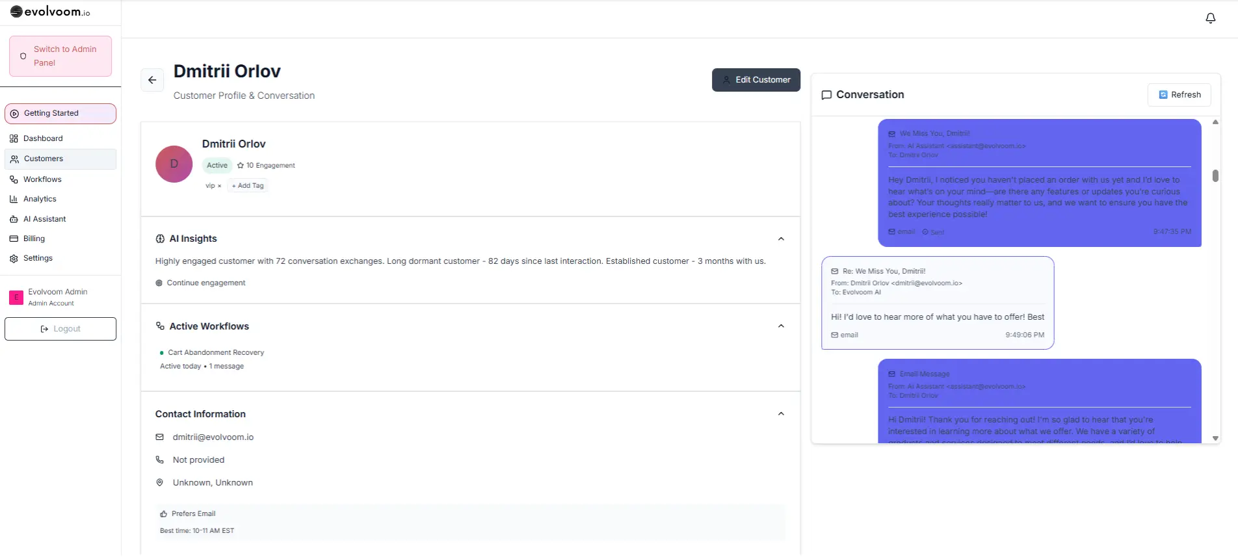
Task: Collapse the Contact Information section
Action: pos(781,414)
